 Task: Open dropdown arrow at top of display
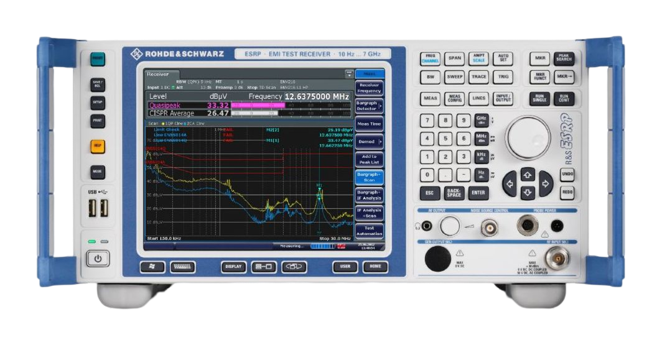(x=348, y=73)
